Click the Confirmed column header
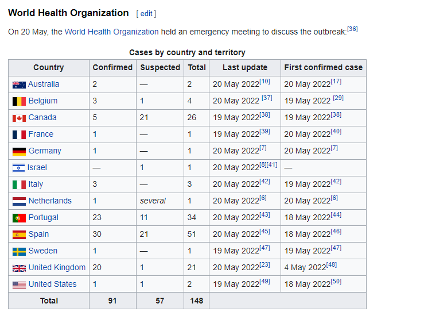The height and width of the screenshot is (319, 424). (112, 67)
